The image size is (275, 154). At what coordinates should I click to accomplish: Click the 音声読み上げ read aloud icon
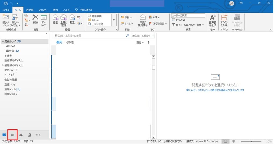coord(212,20)
